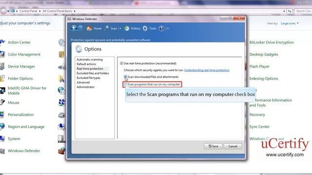This screenshot has height=175, width=312.
Task: Select Advanced in options list
Action: coord(83,82)
